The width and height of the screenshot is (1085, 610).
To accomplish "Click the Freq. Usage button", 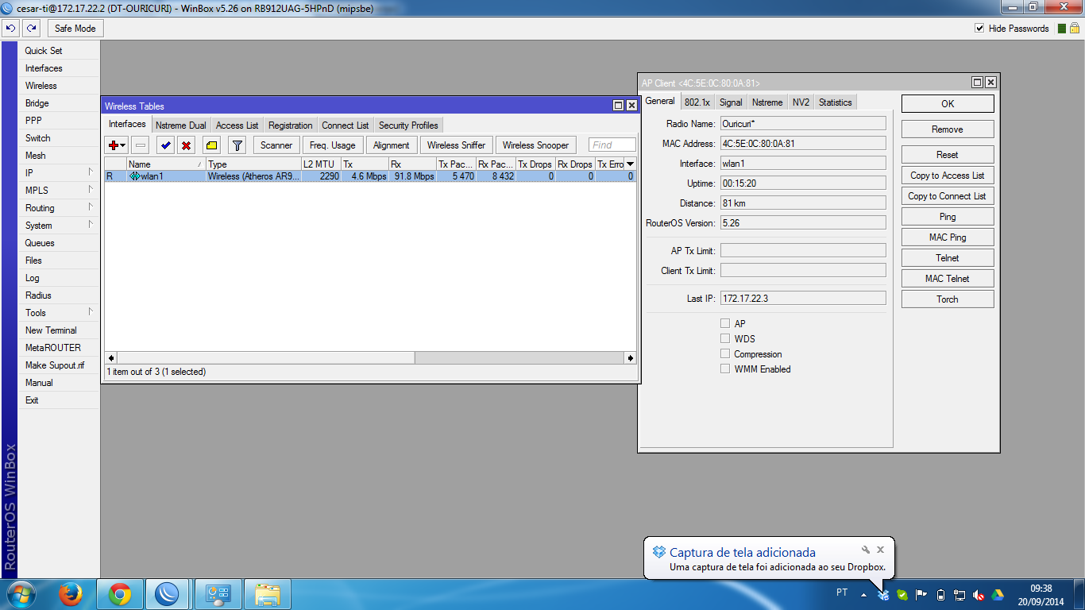I will point(333,145).
